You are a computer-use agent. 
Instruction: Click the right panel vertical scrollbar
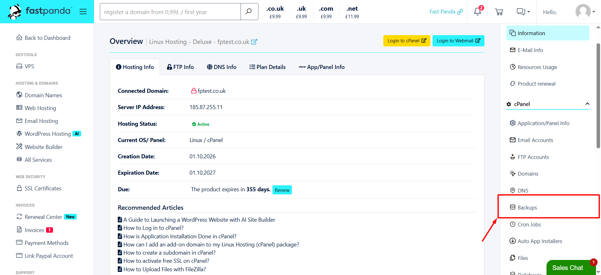[x=598, y=96]
